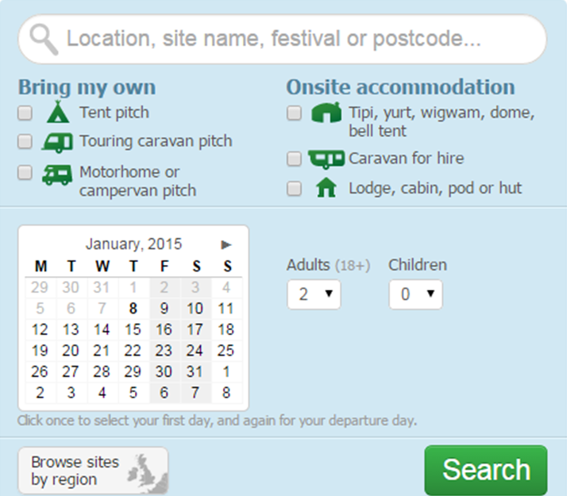Enable the Tent pitch checkbox

point(25,113)
